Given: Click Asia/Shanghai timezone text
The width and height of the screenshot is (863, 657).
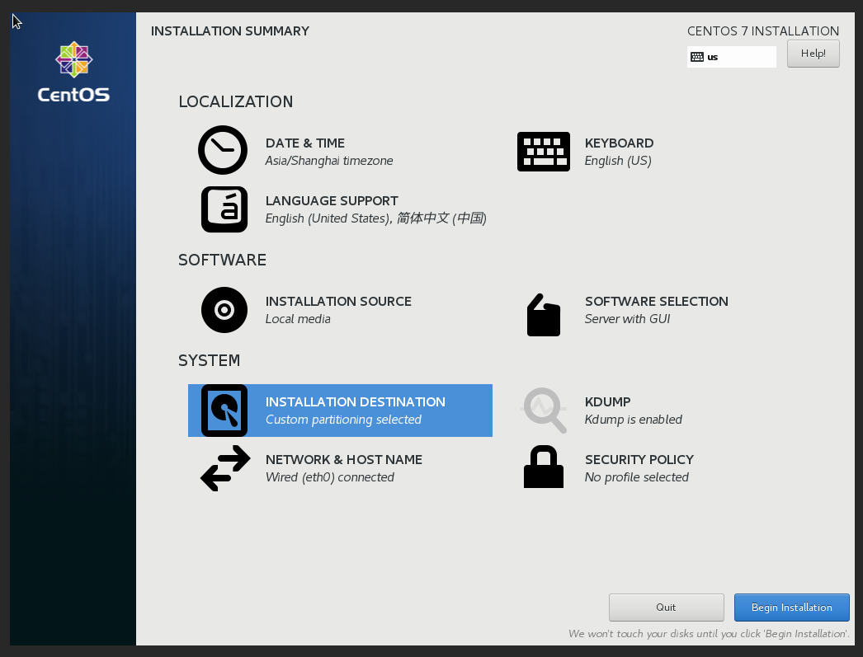Looking at the screenshot, I should pos(329,161).
